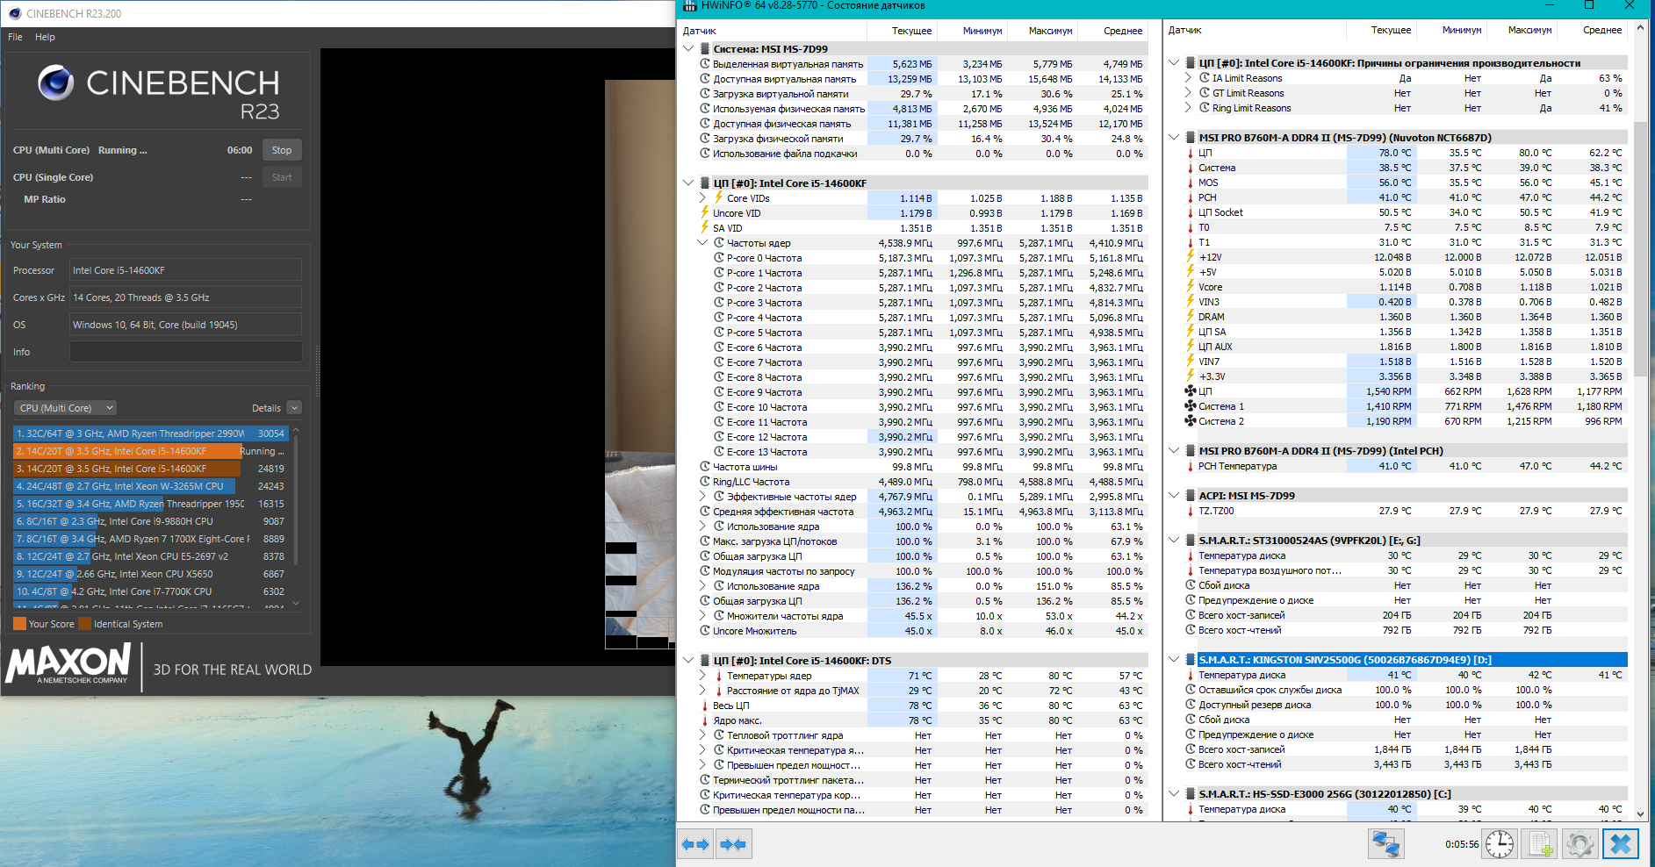Viewport: 1655px width, 867px height.
Task: Click the lightning icon beside Uncore VID
Action: [x=705, y=213]
